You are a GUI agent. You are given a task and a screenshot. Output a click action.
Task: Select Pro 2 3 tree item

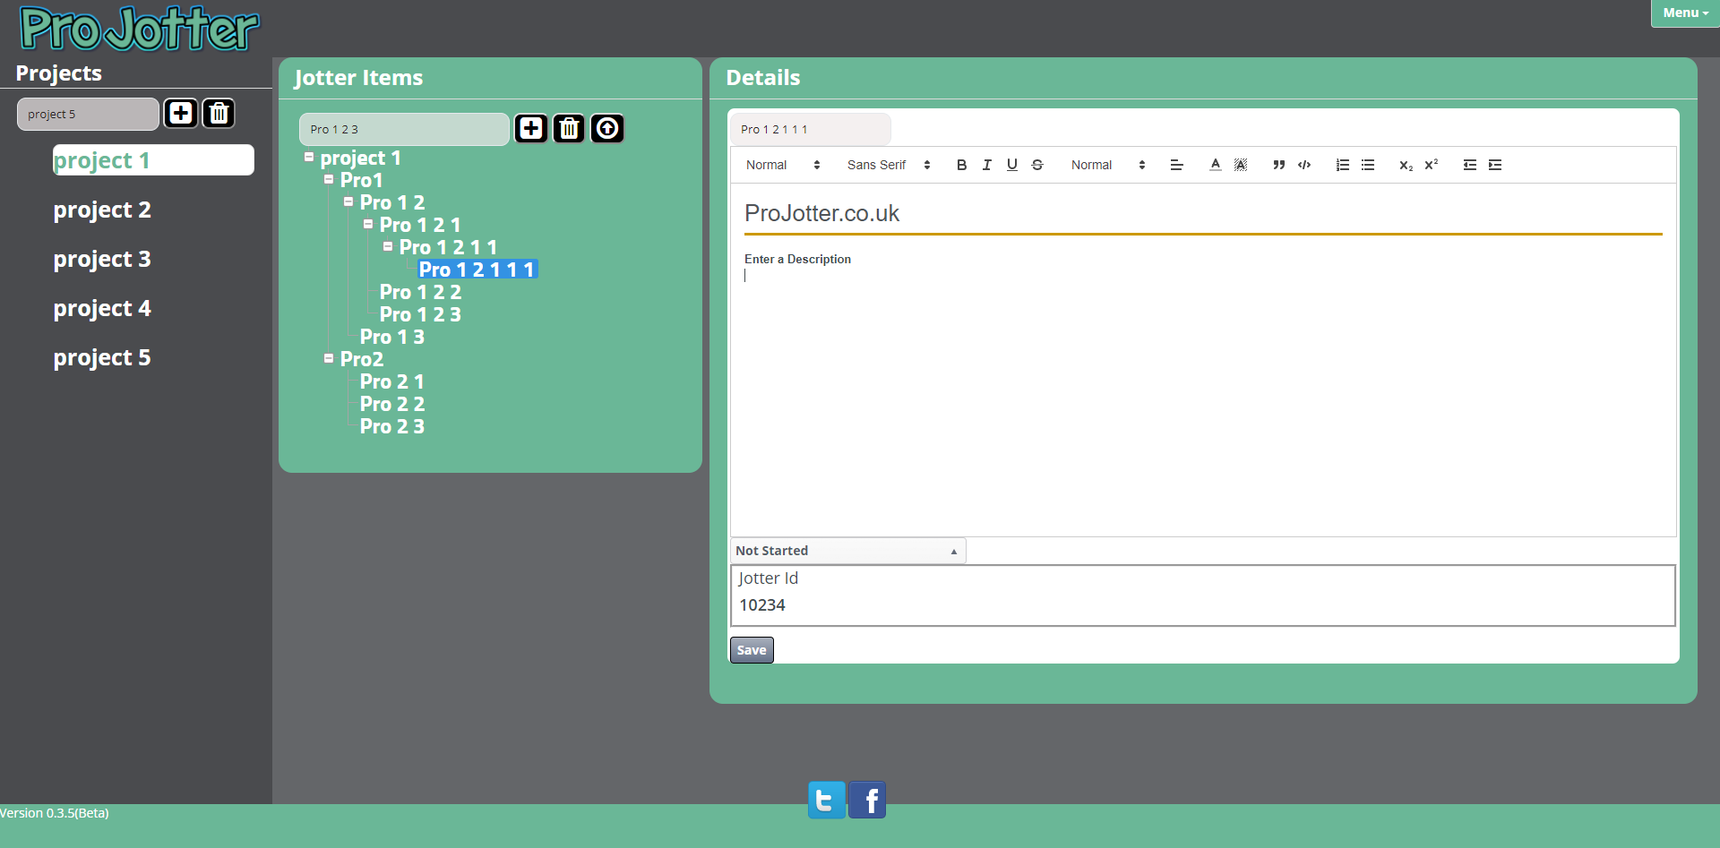pos(392,426)
